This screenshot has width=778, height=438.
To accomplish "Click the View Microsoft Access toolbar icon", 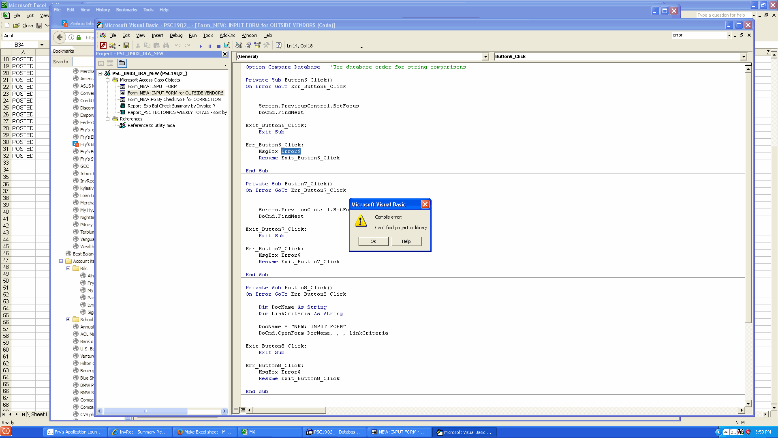I will [x=103, y=46].
